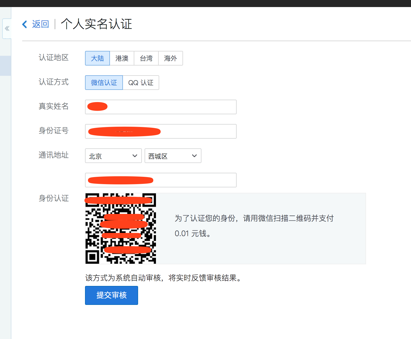Click the 认证方式 label
The height and width of the screenshot is (339, 411).
[54, 82]
